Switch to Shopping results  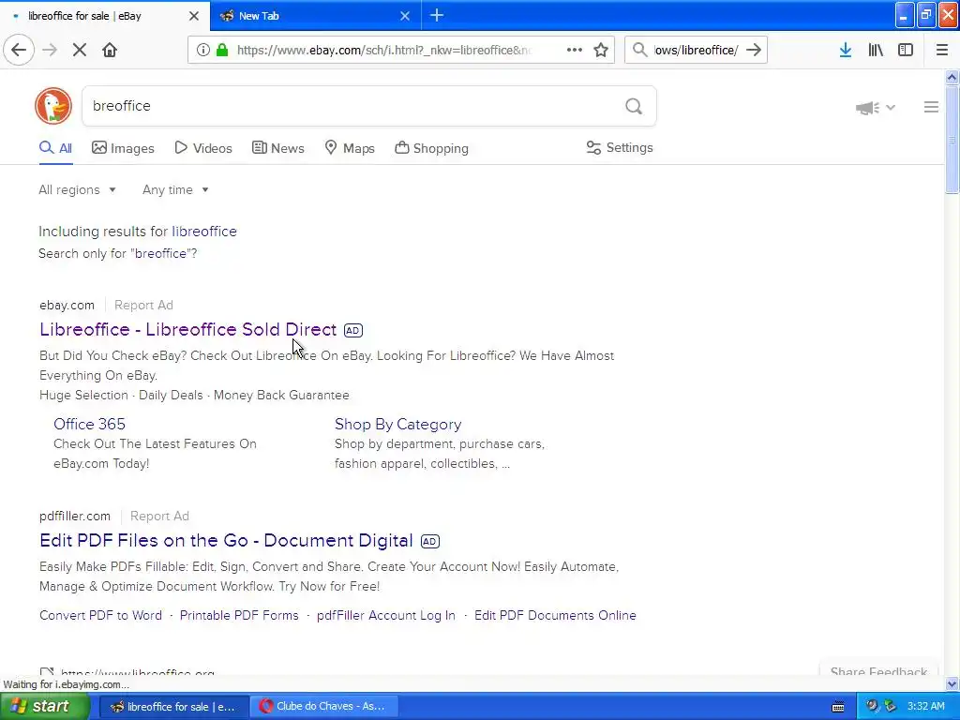(431, 148)
